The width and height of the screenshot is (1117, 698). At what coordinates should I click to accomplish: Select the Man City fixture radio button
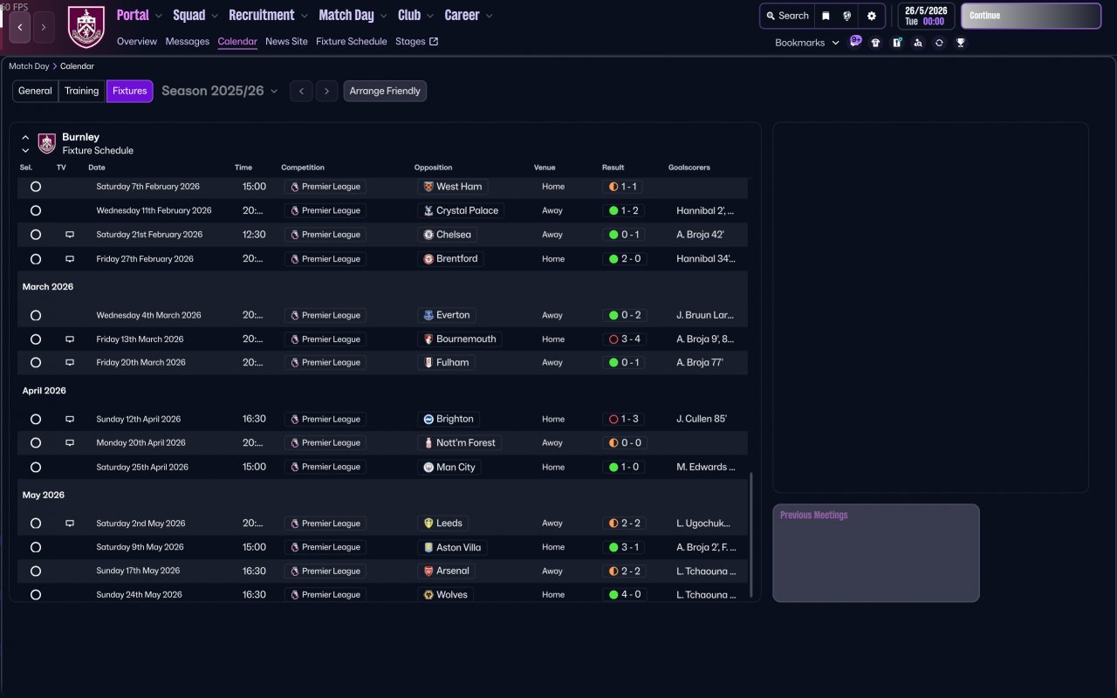point(36,467)
